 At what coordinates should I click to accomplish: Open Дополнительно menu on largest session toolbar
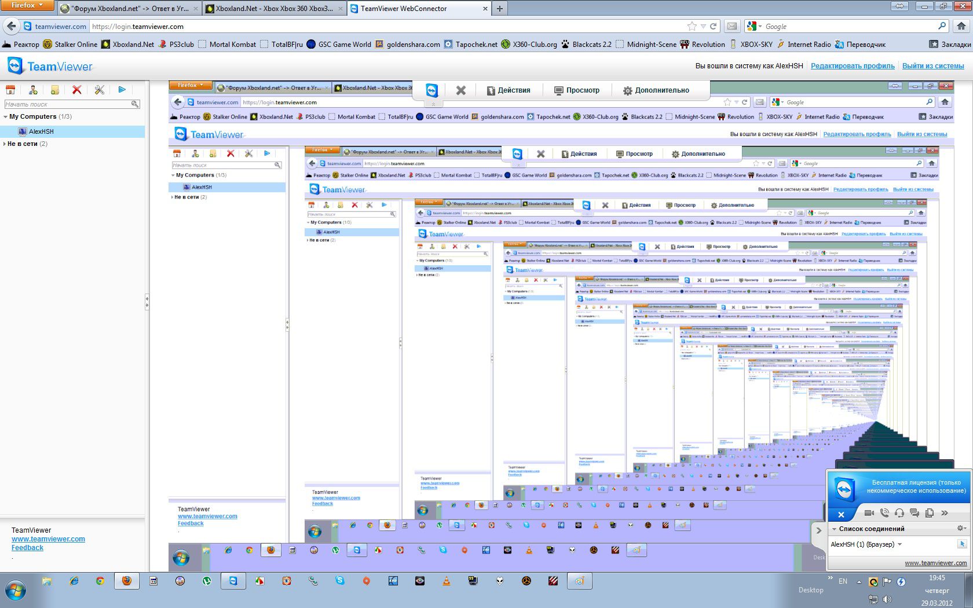point(656,90)
